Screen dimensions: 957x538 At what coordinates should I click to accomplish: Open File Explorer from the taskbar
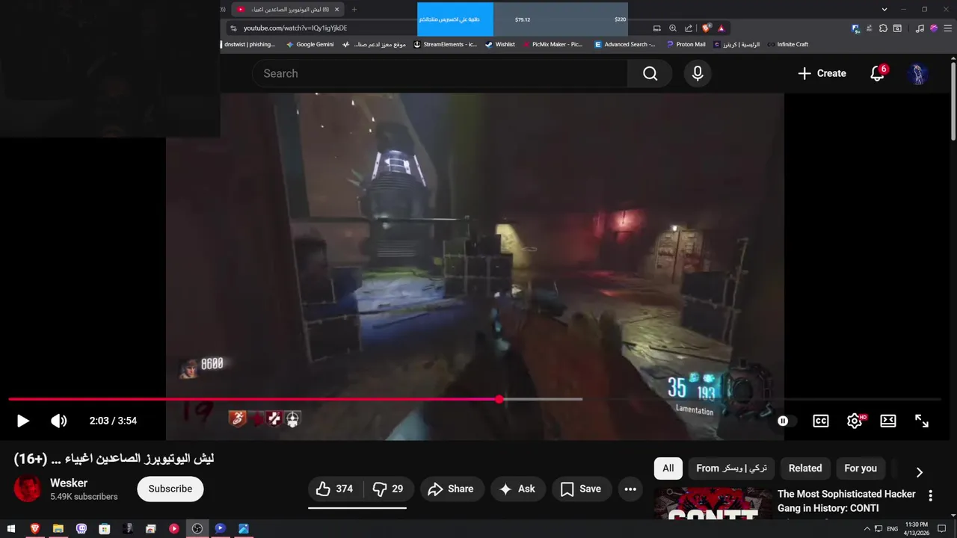pyautogui.click(x=58, y=528)
